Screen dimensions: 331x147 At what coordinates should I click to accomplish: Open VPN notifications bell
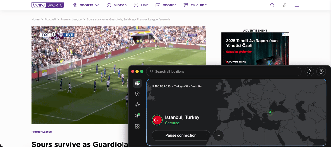pos(309,71)
